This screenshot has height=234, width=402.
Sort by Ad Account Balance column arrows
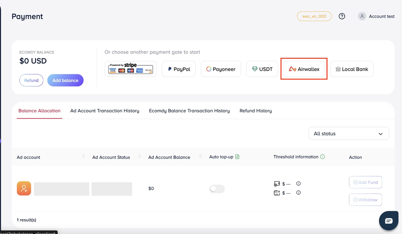pyautogui.click(x=200, y=156)
